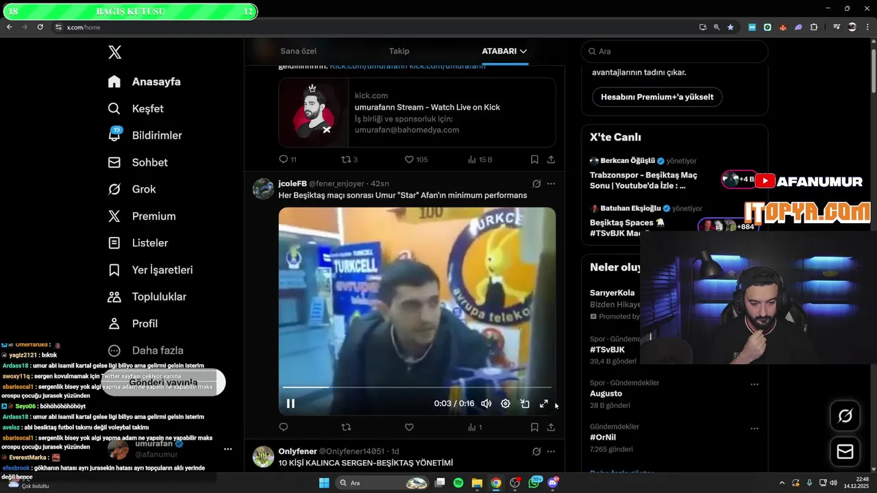Screen dimensions: 877x493
Task: Mute the video volume icon
Action: pos(486,403)
